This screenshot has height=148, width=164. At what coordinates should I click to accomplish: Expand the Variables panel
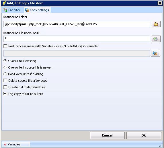point(16,145)
